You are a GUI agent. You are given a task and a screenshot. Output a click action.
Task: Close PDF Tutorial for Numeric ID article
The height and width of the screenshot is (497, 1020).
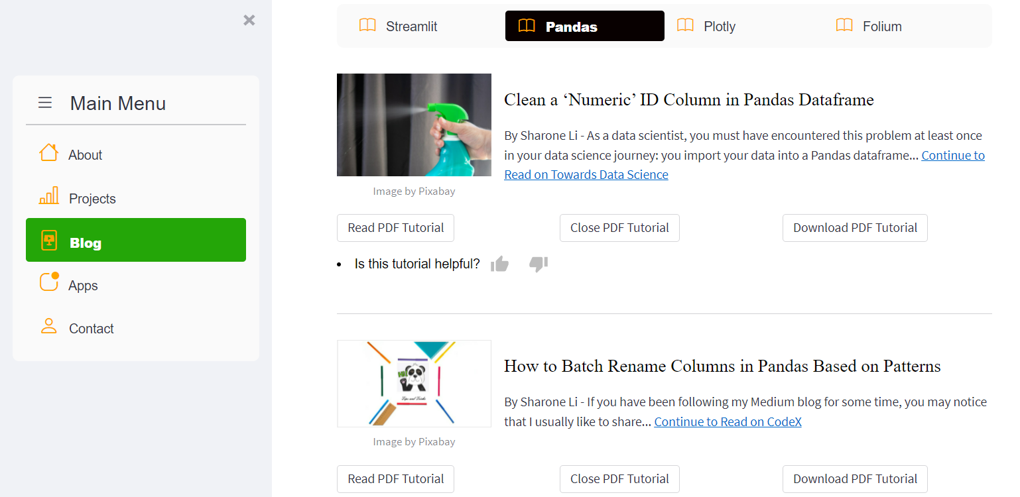619,228
